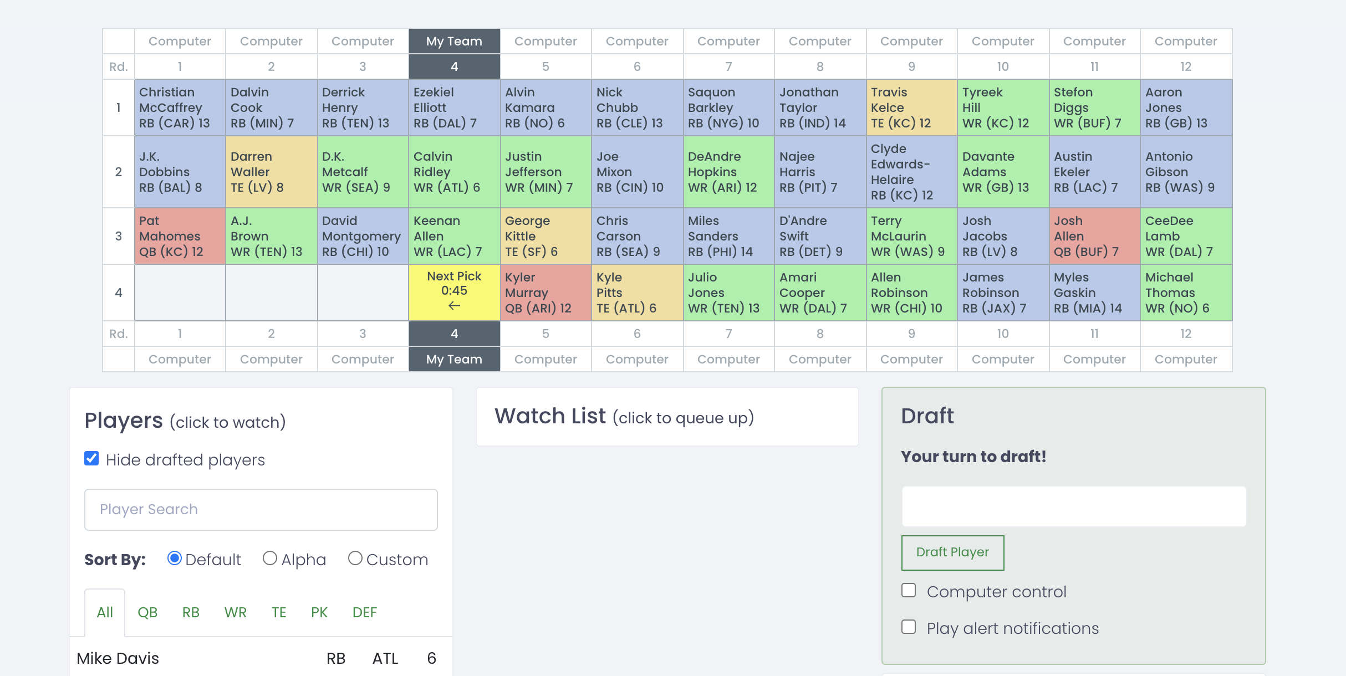Click the Player Search input field
This screenshot has width=1346, height=676.
point(261,509)
